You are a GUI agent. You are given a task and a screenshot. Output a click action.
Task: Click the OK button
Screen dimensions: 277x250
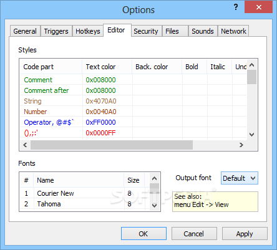click(x=143, y=234)
